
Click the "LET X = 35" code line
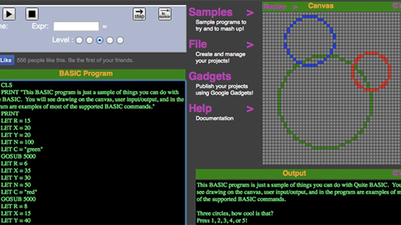(x=16, y=171)
